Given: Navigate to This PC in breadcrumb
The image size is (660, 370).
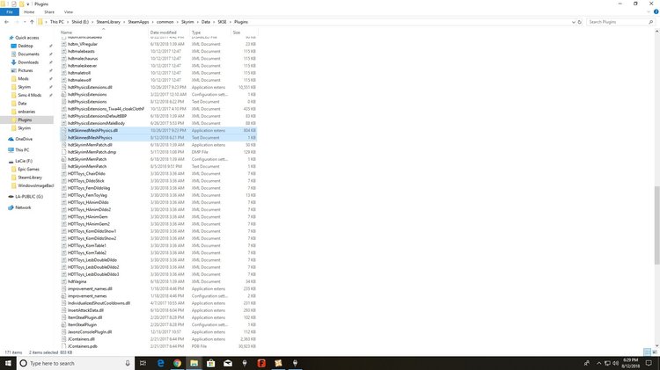Looking at the screenshot, I should pos(57,22).
